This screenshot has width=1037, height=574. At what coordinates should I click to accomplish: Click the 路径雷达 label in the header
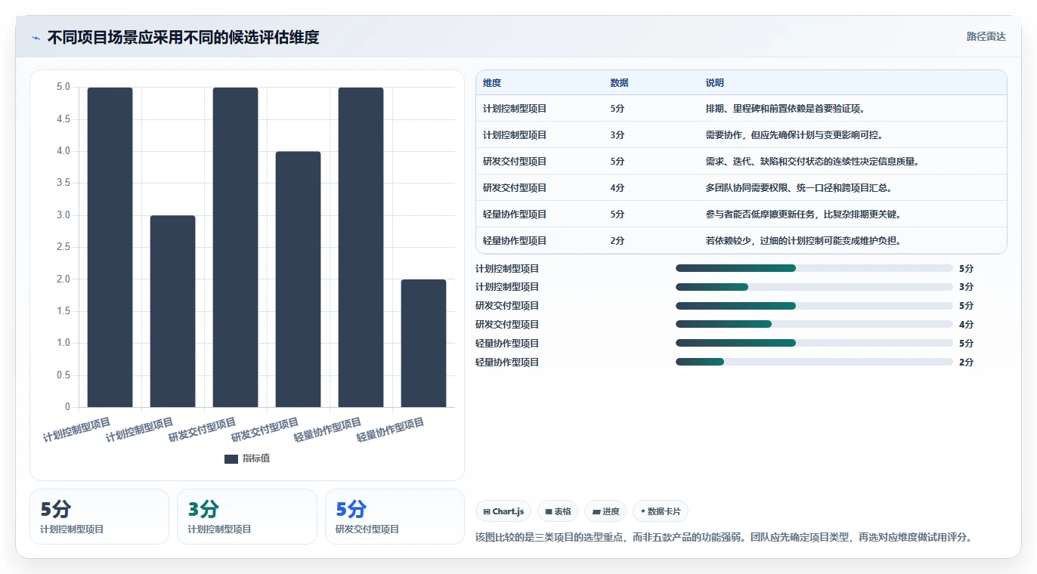986,36
